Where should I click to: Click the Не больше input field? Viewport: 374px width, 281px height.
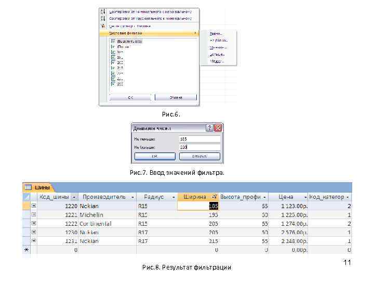pyautogui.click(x=199, y=147)
